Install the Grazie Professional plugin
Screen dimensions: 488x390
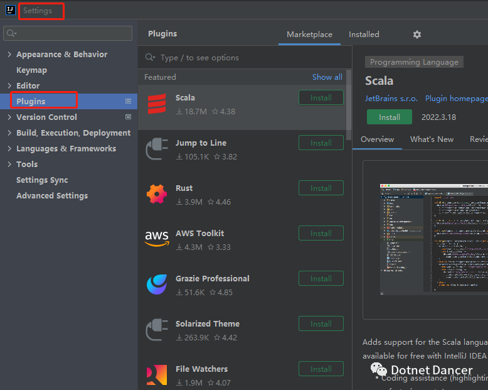tap(321, 278)
